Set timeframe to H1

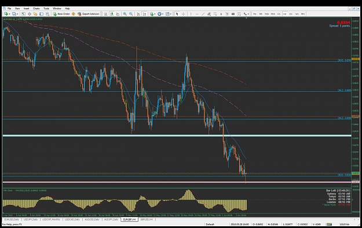click(279, 14)
